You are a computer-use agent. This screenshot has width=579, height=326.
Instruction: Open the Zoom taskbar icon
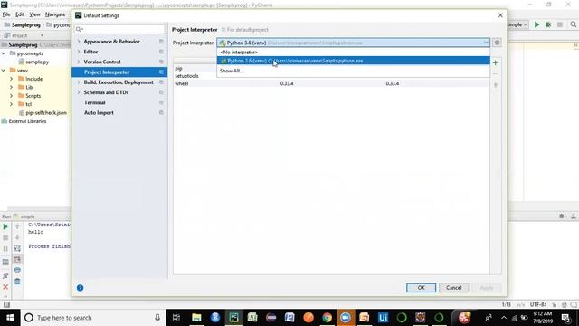[x=346, y=318]
